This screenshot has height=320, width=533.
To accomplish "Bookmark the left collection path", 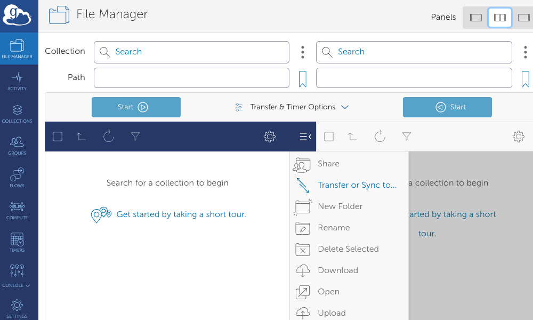I will click(x=302, y=78).
